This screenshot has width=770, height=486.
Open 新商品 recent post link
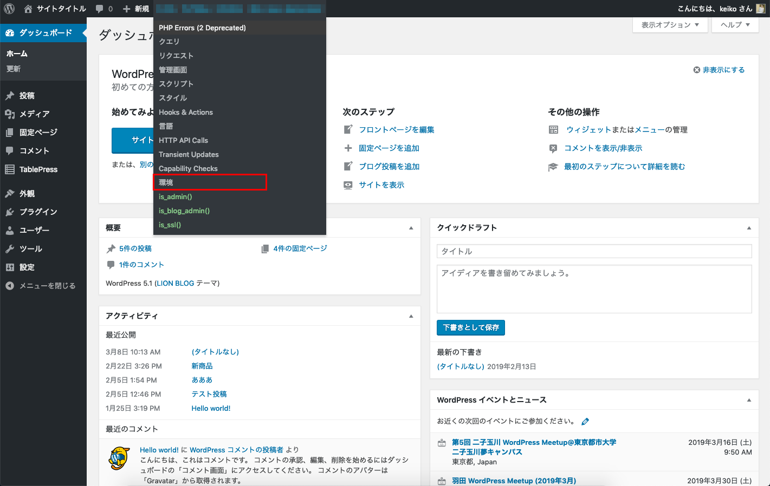click(x=202, y=366)
